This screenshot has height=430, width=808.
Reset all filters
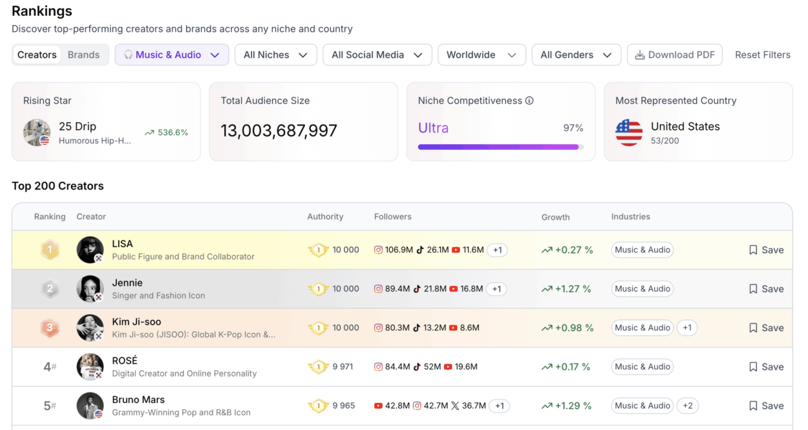pyautogui.click(x=762, y=55)
